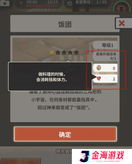
Task: Tap the red heart stamina cost icon
Action: tap(99, 78)
